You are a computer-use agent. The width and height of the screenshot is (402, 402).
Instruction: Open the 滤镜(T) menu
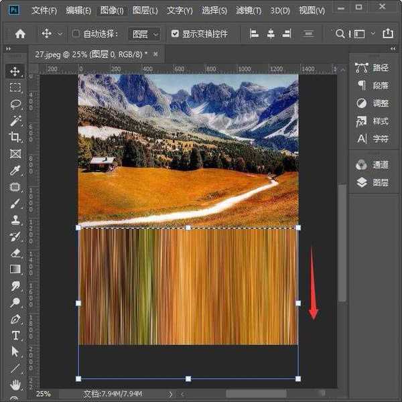[x=249, y=11]
